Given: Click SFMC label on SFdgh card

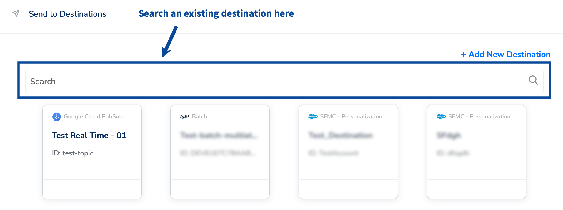Looking at the screenshot, I should tap(482, 117).
